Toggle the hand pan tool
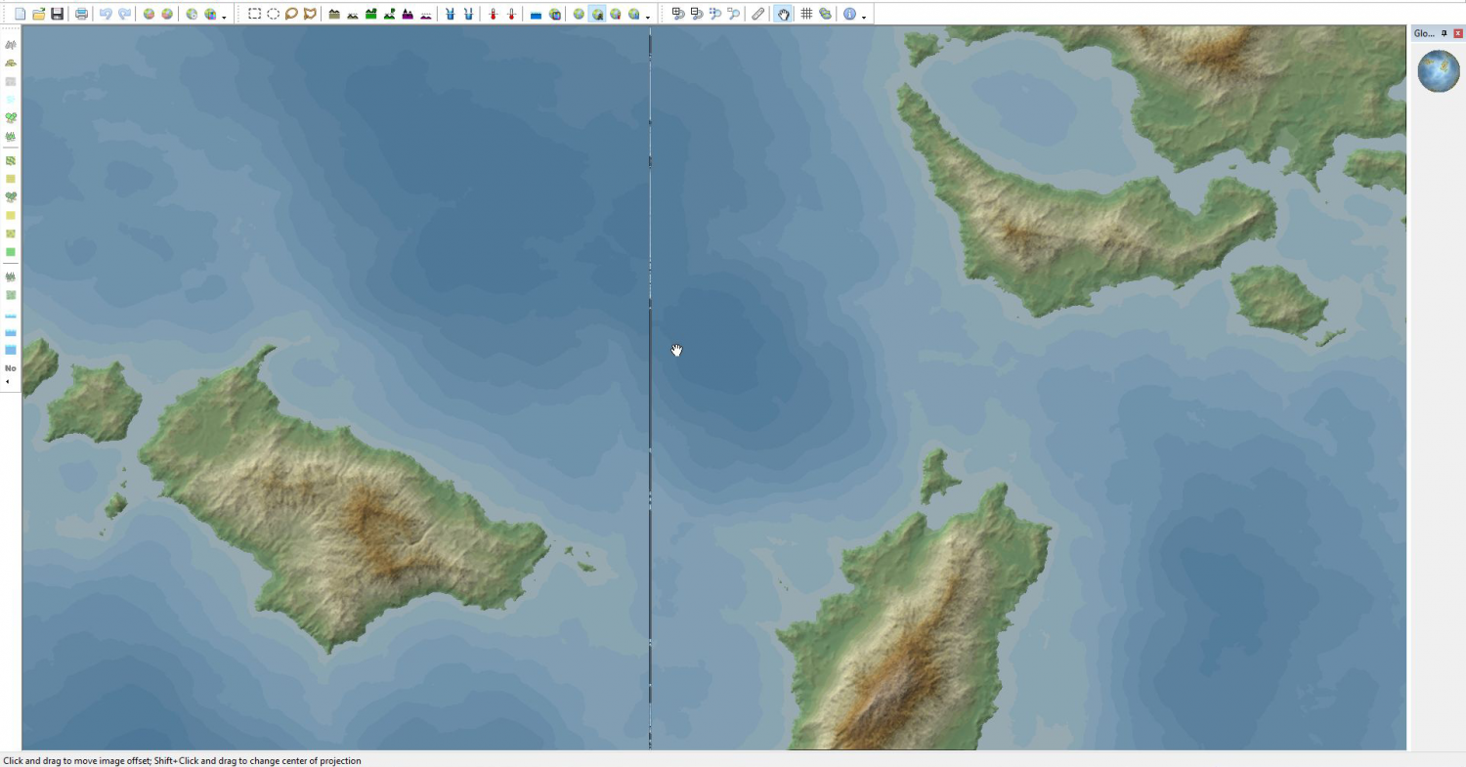 [x=783, y=14]
